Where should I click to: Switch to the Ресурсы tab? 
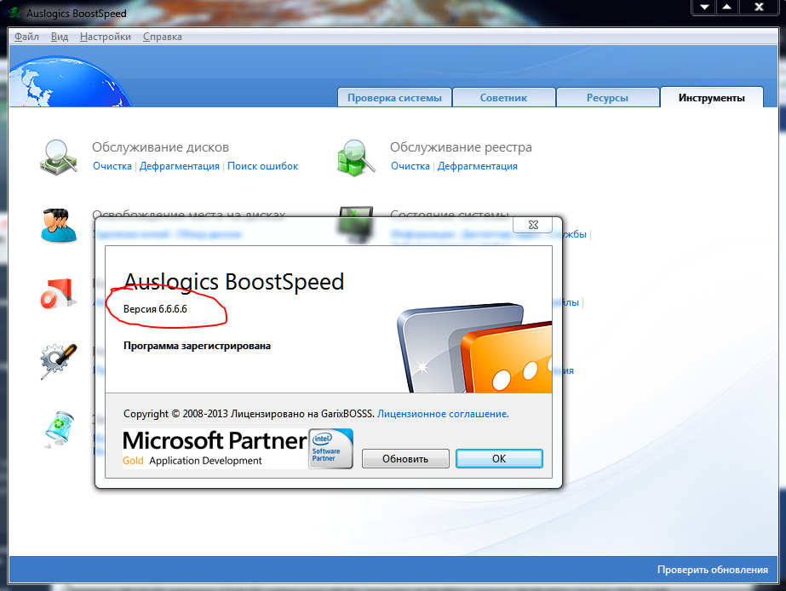[607, 98]
